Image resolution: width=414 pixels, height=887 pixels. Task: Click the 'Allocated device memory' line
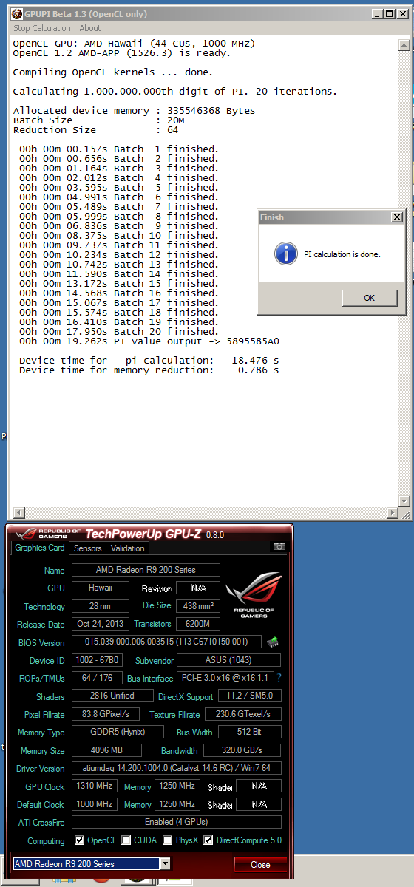135,111
